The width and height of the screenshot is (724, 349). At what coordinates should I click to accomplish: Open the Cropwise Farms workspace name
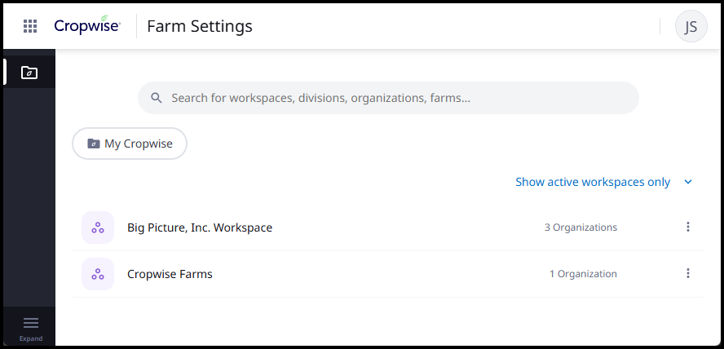[170, 274]
